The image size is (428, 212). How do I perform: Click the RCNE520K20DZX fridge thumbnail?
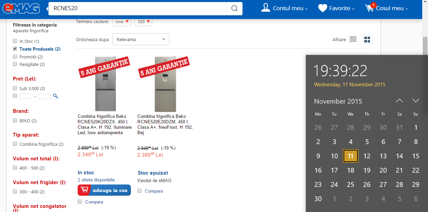[x=104, y=83]
